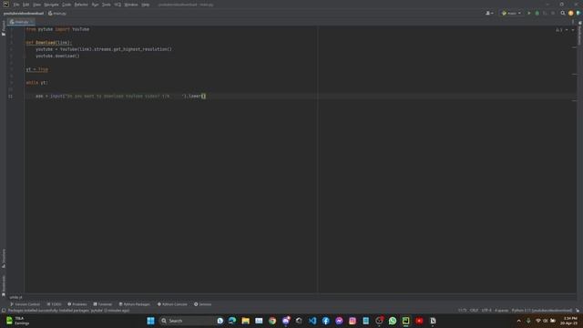The image size is (583, 328).
Task: Open the Bookmarks tool window sidebar
Action: (4, 285)
